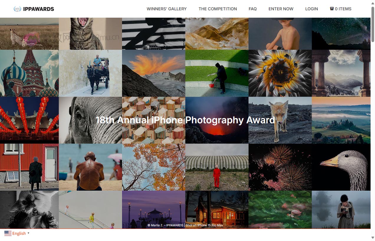Click the elephant close-up photo
The width and height of the screenshot is (375, 241).
pos(90,120)
